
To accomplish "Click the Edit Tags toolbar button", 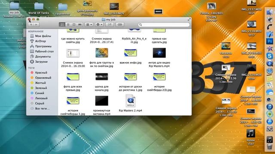I will (x=120, y=25).
